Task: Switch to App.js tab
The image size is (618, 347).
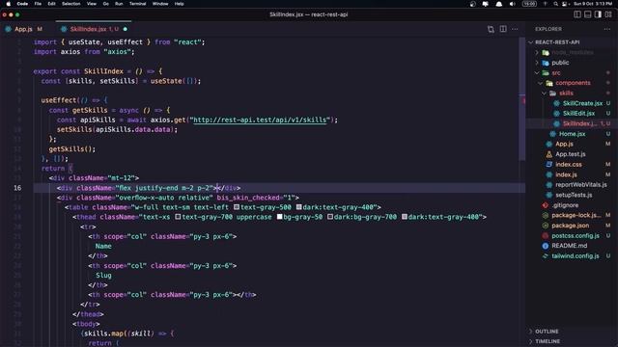Action: 26,29
